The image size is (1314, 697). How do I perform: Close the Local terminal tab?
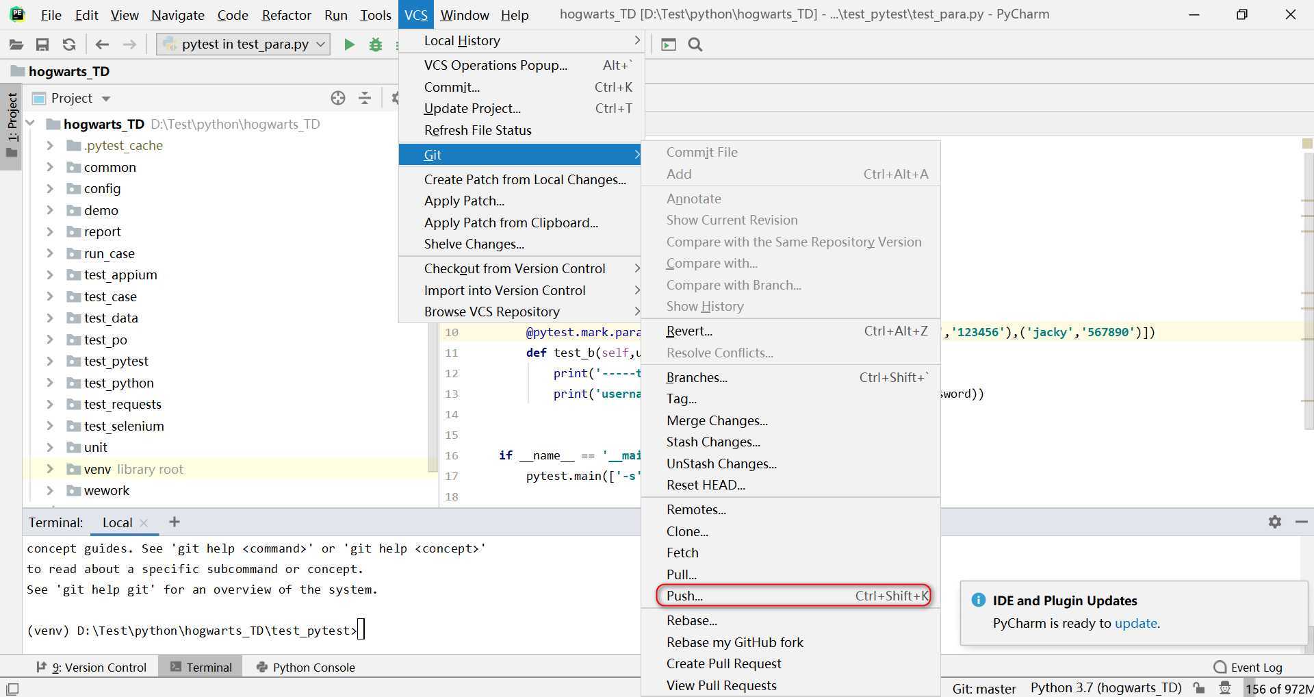click(x=144, y=522)
